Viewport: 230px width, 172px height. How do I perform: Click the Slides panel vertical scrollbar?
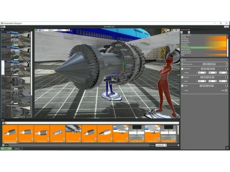coord(31,63)
